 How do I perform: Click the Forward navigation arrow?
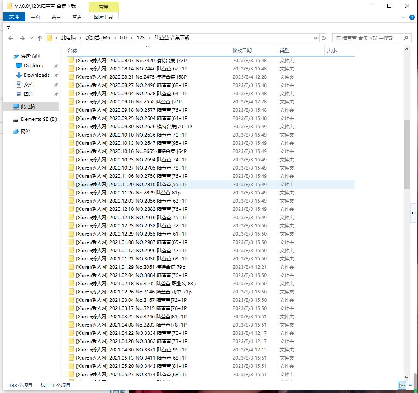pos(22,38)
